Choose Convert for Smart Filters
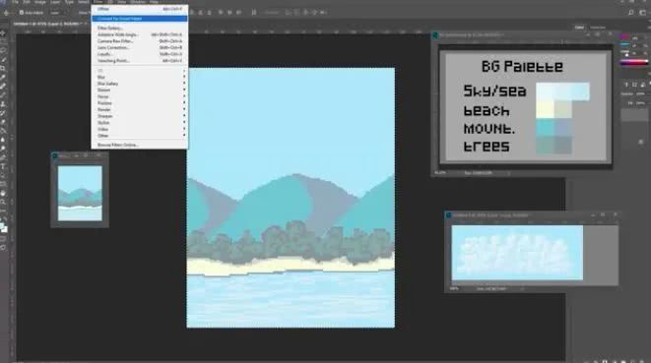Viewport: 651px width, 363px height. pyautogui.click(x=140, y=19)
